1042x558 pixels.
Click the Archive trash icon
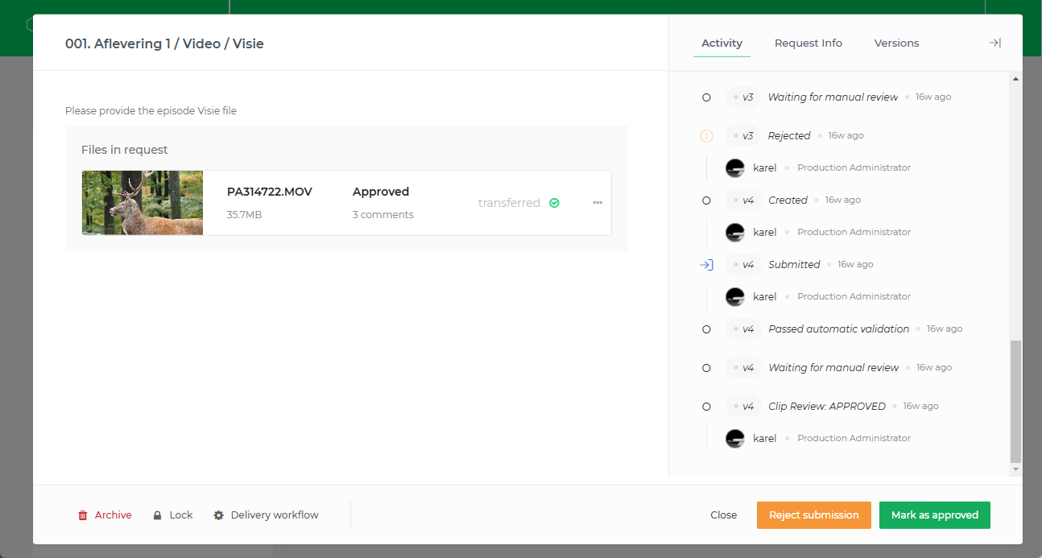pyautogui.click(x=83, y=515)
